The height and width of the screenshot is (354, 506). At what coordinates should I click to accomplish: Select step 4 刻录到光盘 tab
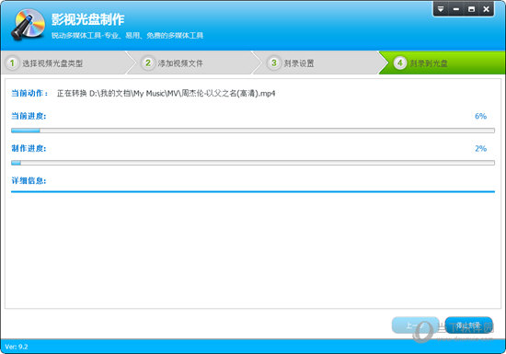(443, 63)
